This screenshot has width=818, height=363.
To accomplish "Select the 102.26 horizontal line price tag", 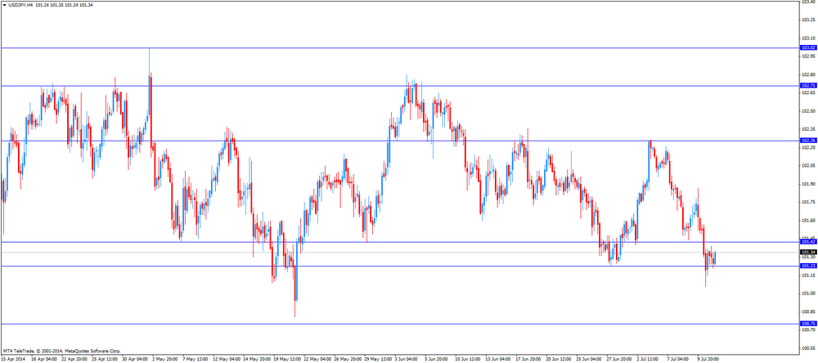I will pyautogui.click(x=809, y=141).
